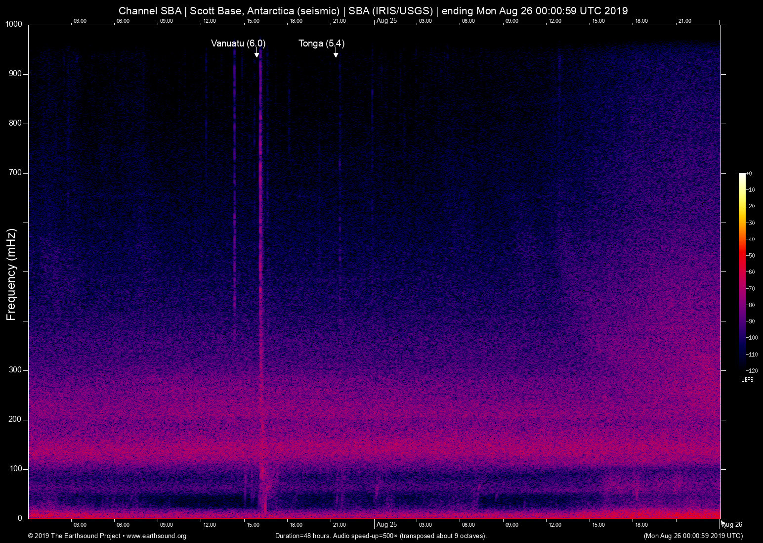Select the Tonga (5.4) earthquake label
763x543 pixels.
[321, 44]
